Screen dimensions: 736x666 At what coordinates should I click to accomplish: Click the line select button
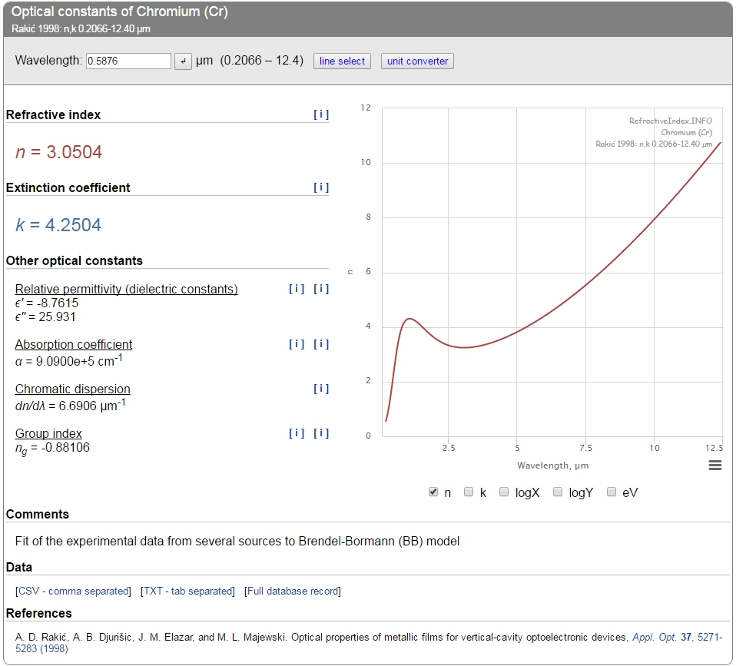[342, 61]
